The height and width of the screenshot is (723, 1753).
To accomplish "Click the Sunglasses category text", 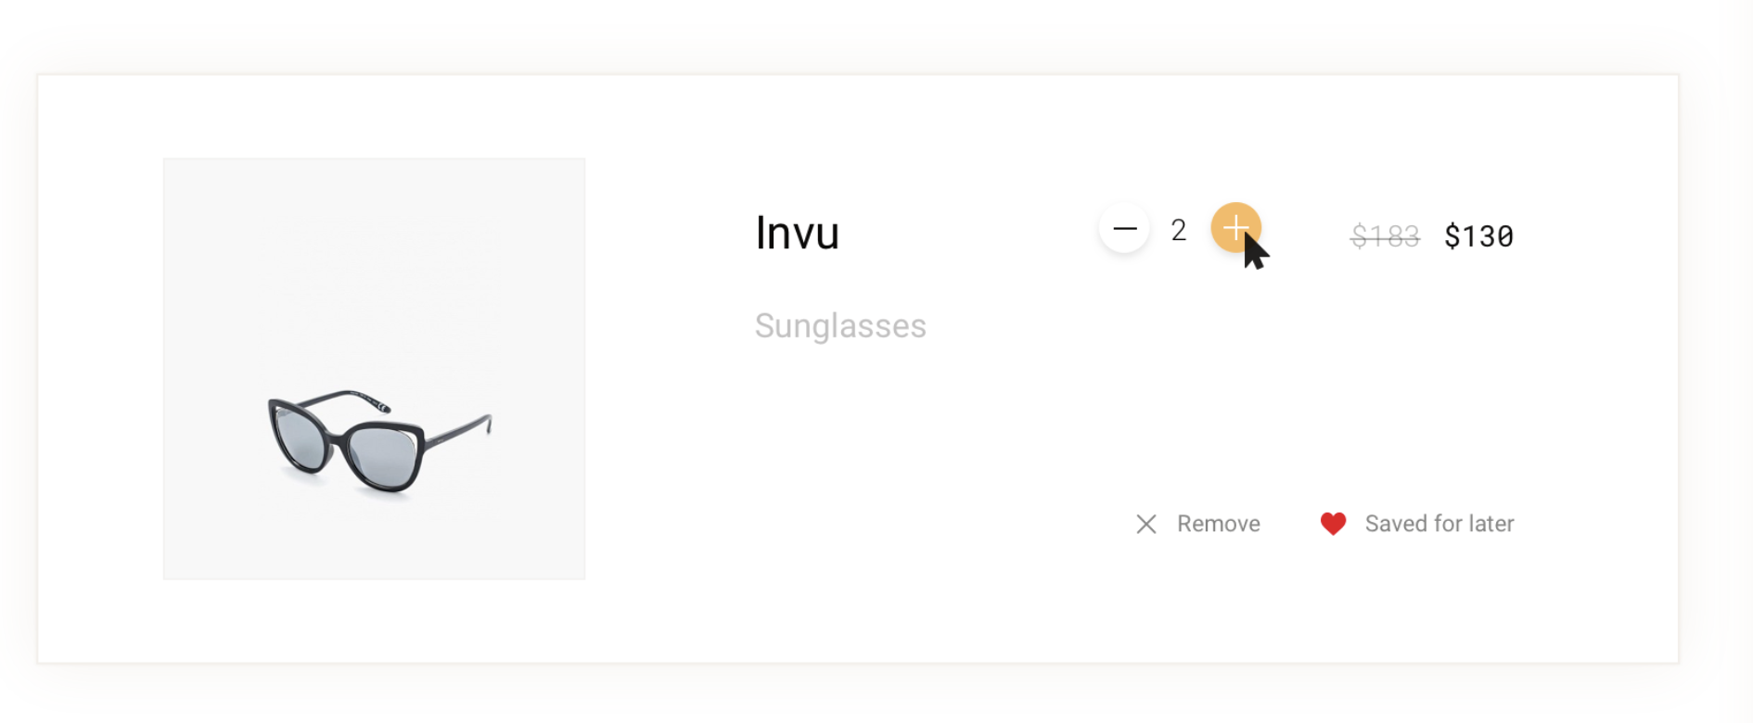I will point(840,326).
